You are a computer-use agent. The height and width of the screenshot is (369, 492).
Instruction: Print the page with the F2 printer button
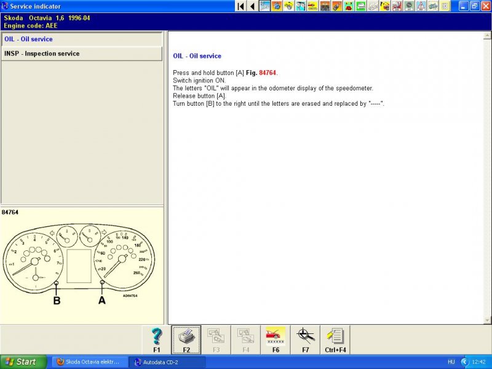[186, 340]
